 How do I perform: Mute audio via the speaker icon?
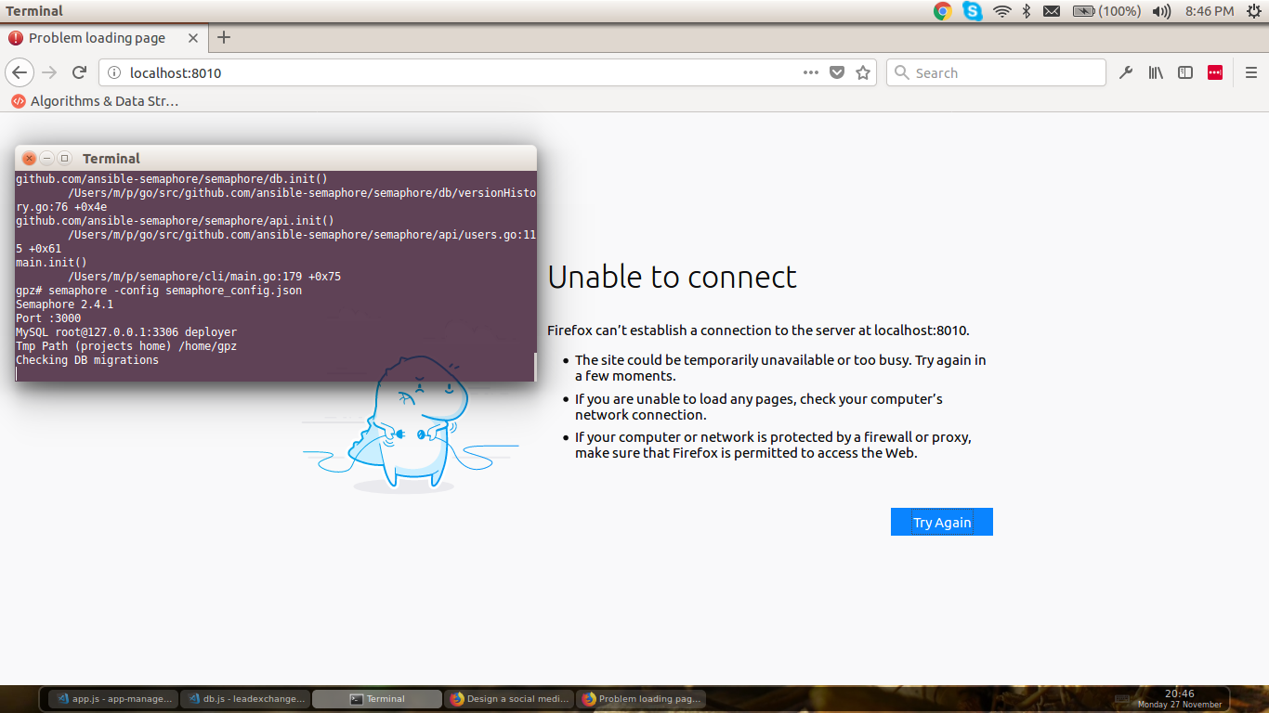[1160, 11]
